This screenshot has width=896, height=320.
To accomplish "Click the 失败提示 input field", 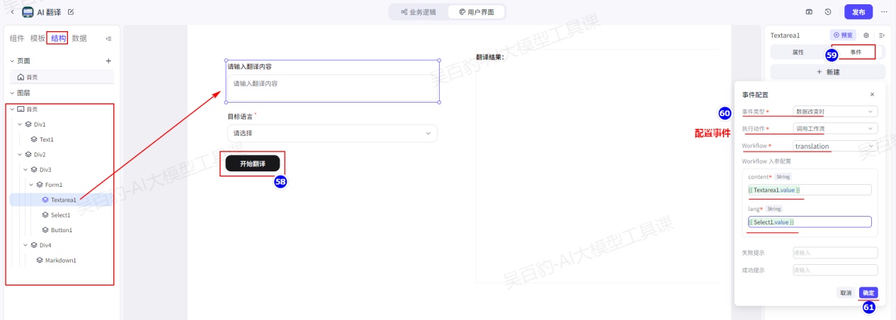I will pos(835,253).
